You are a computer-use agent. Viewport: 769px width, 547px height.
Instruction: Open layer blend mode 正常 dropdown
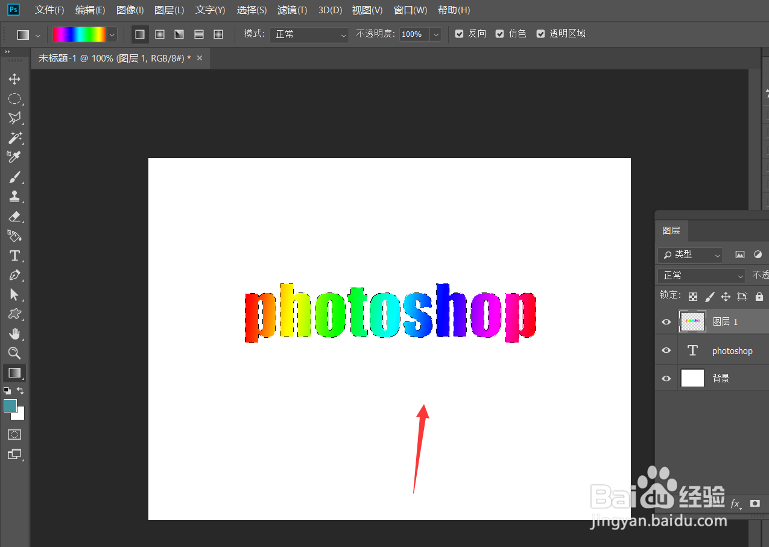click(x=702, y=276)
